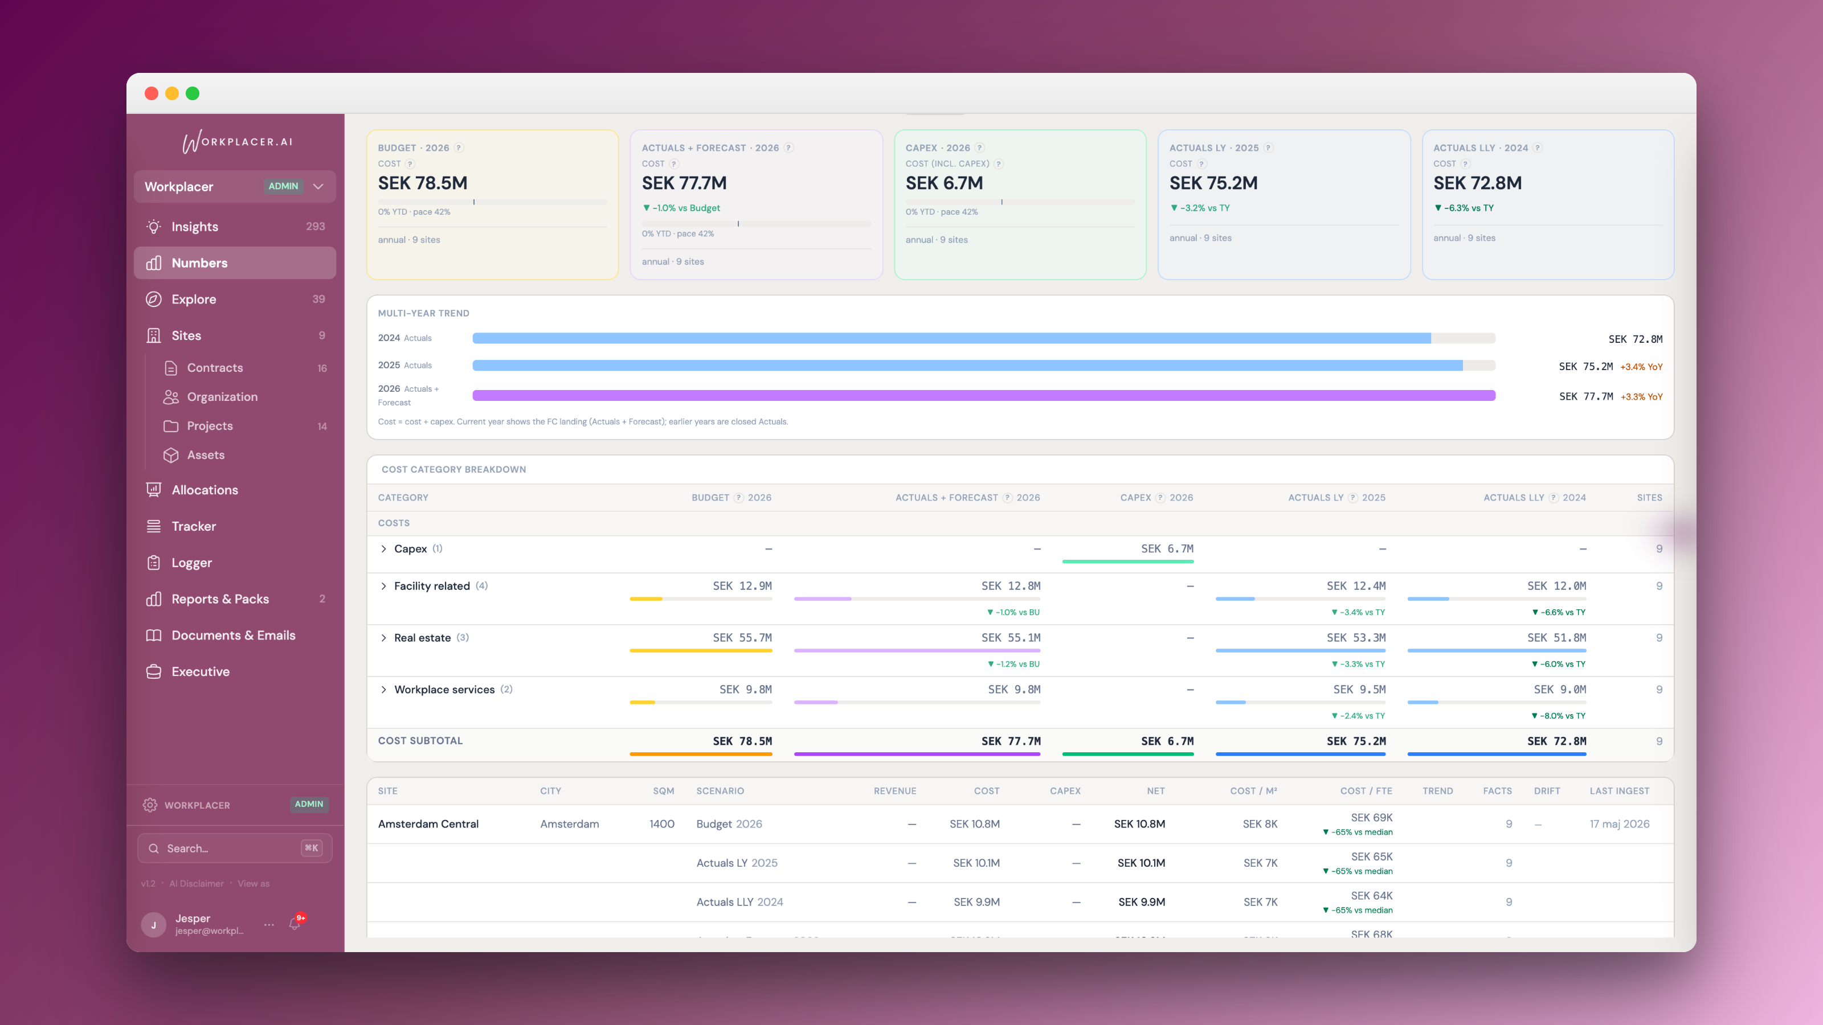
Task: Click the Allocations presentation icon
Action: [x=154, y=490]
